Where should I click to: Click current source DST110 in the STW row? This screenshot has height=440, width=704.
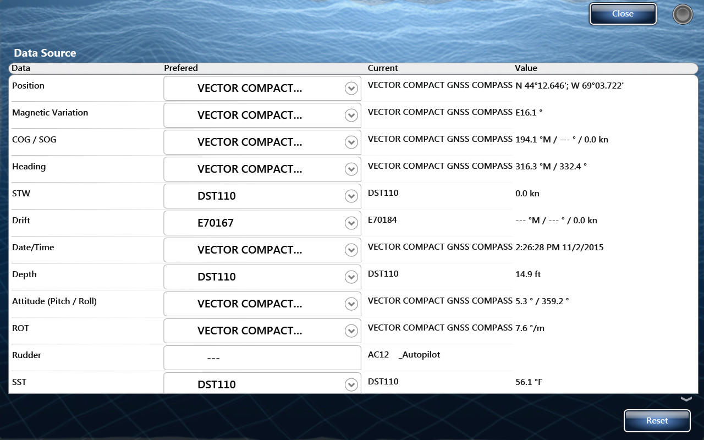pos(383,193)
